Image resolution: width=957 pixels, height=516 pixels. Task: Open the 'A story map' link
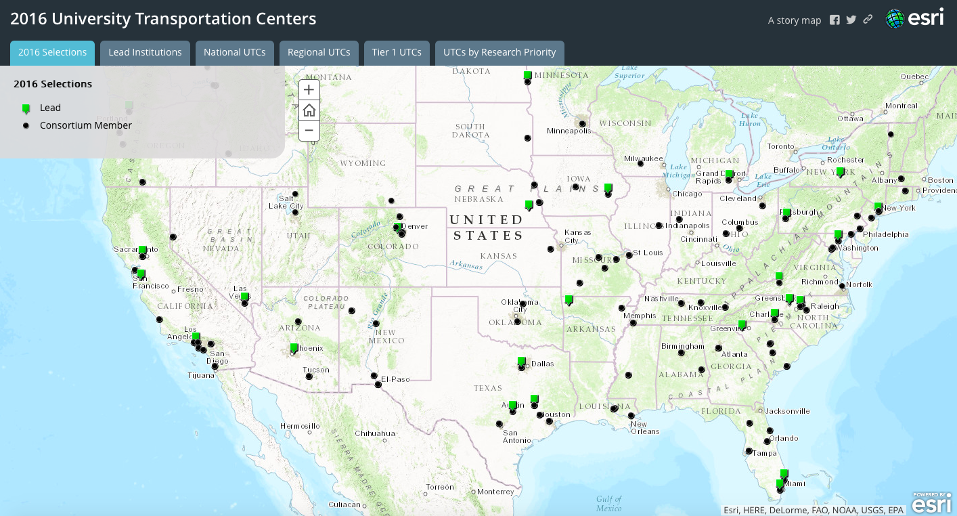(794, 20)
